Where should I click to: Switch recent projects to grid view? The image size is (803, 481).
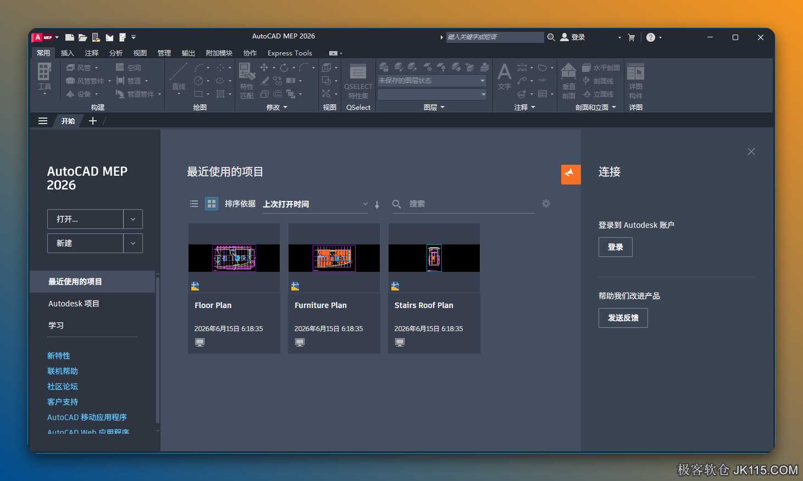pos(212,204)
